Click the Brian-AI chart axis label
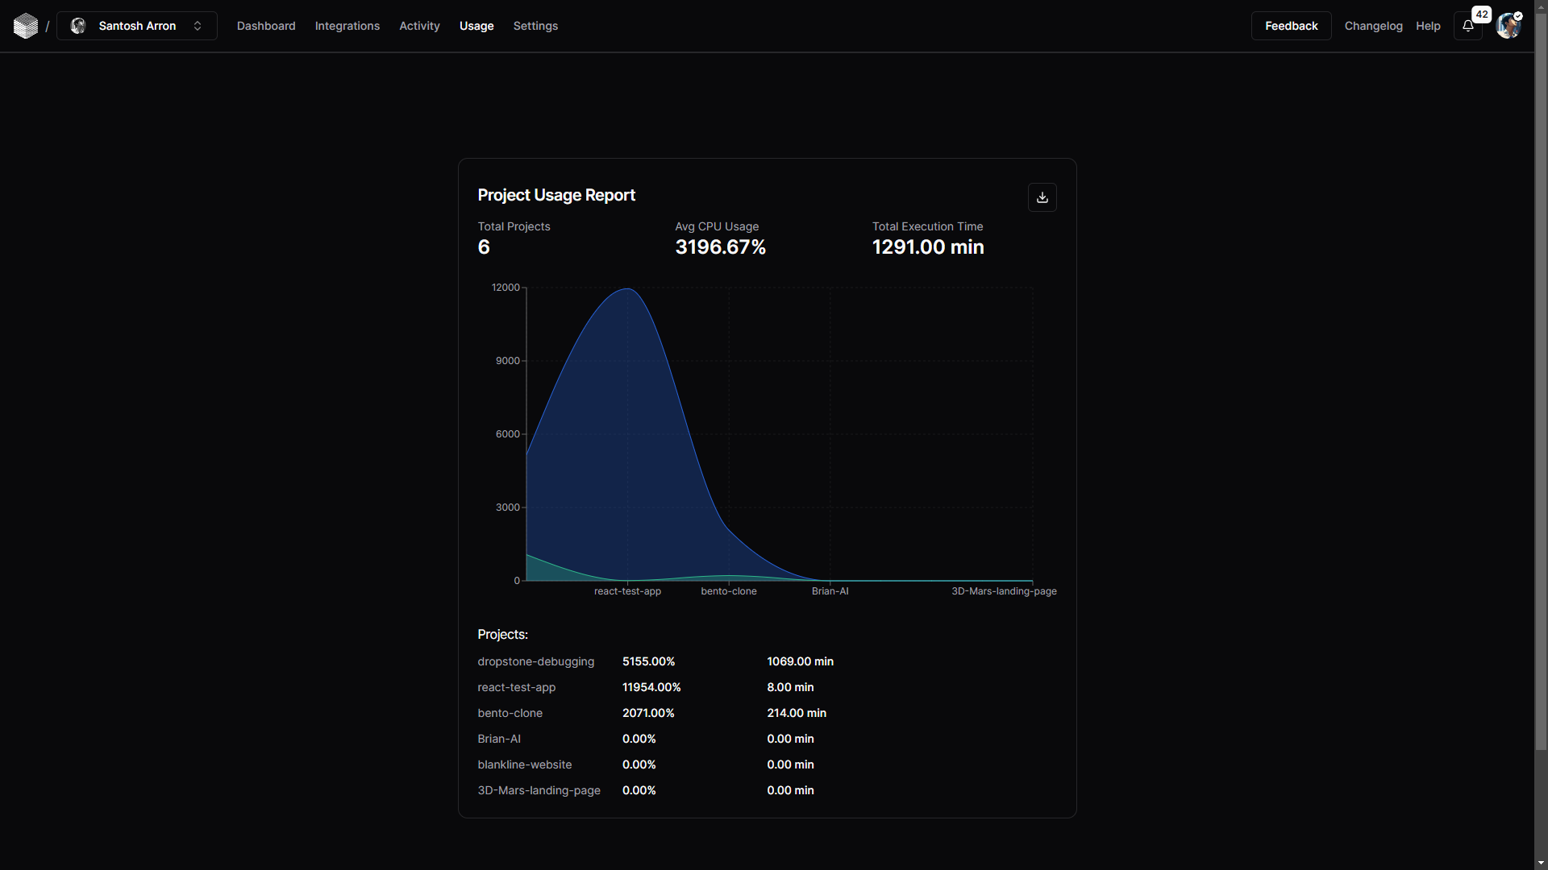Screen dimensions: 1548x870 point(830,591)
